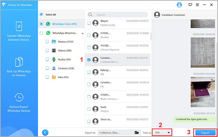Collapse the WhatsApp Attachments tree
This screenshot has width=218, height=137.
pos(83,33)
